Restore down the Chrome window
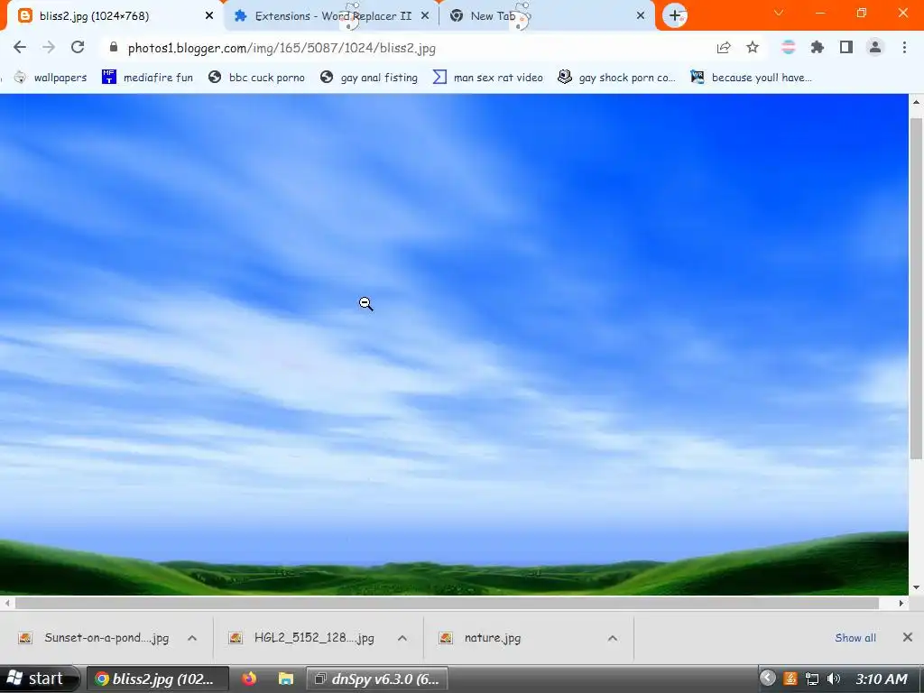This screenshot has height=693, width=924. (862, 13)
